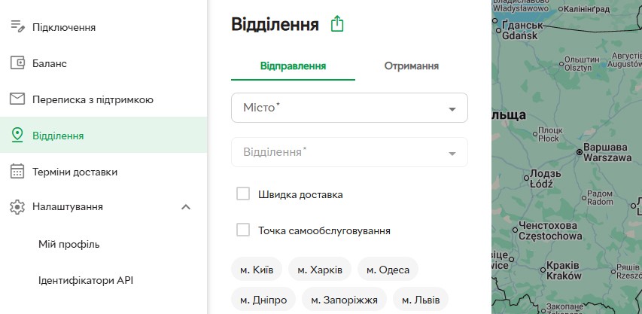Open the Підключення menu item

click(x=104, y=27)
